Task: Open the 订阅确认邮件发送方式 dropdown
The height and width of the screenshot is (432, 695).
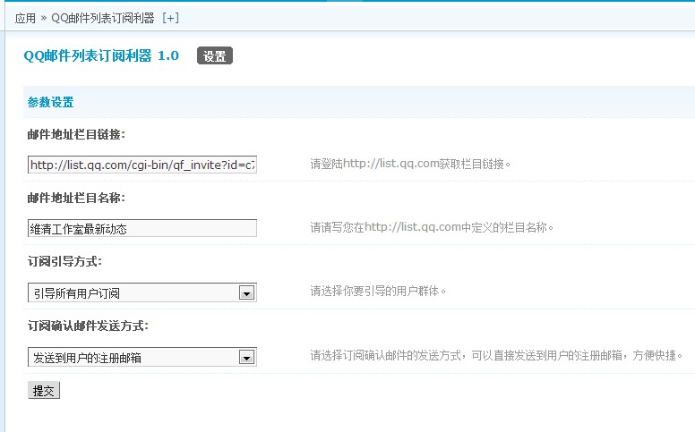Action: [142, 357]
